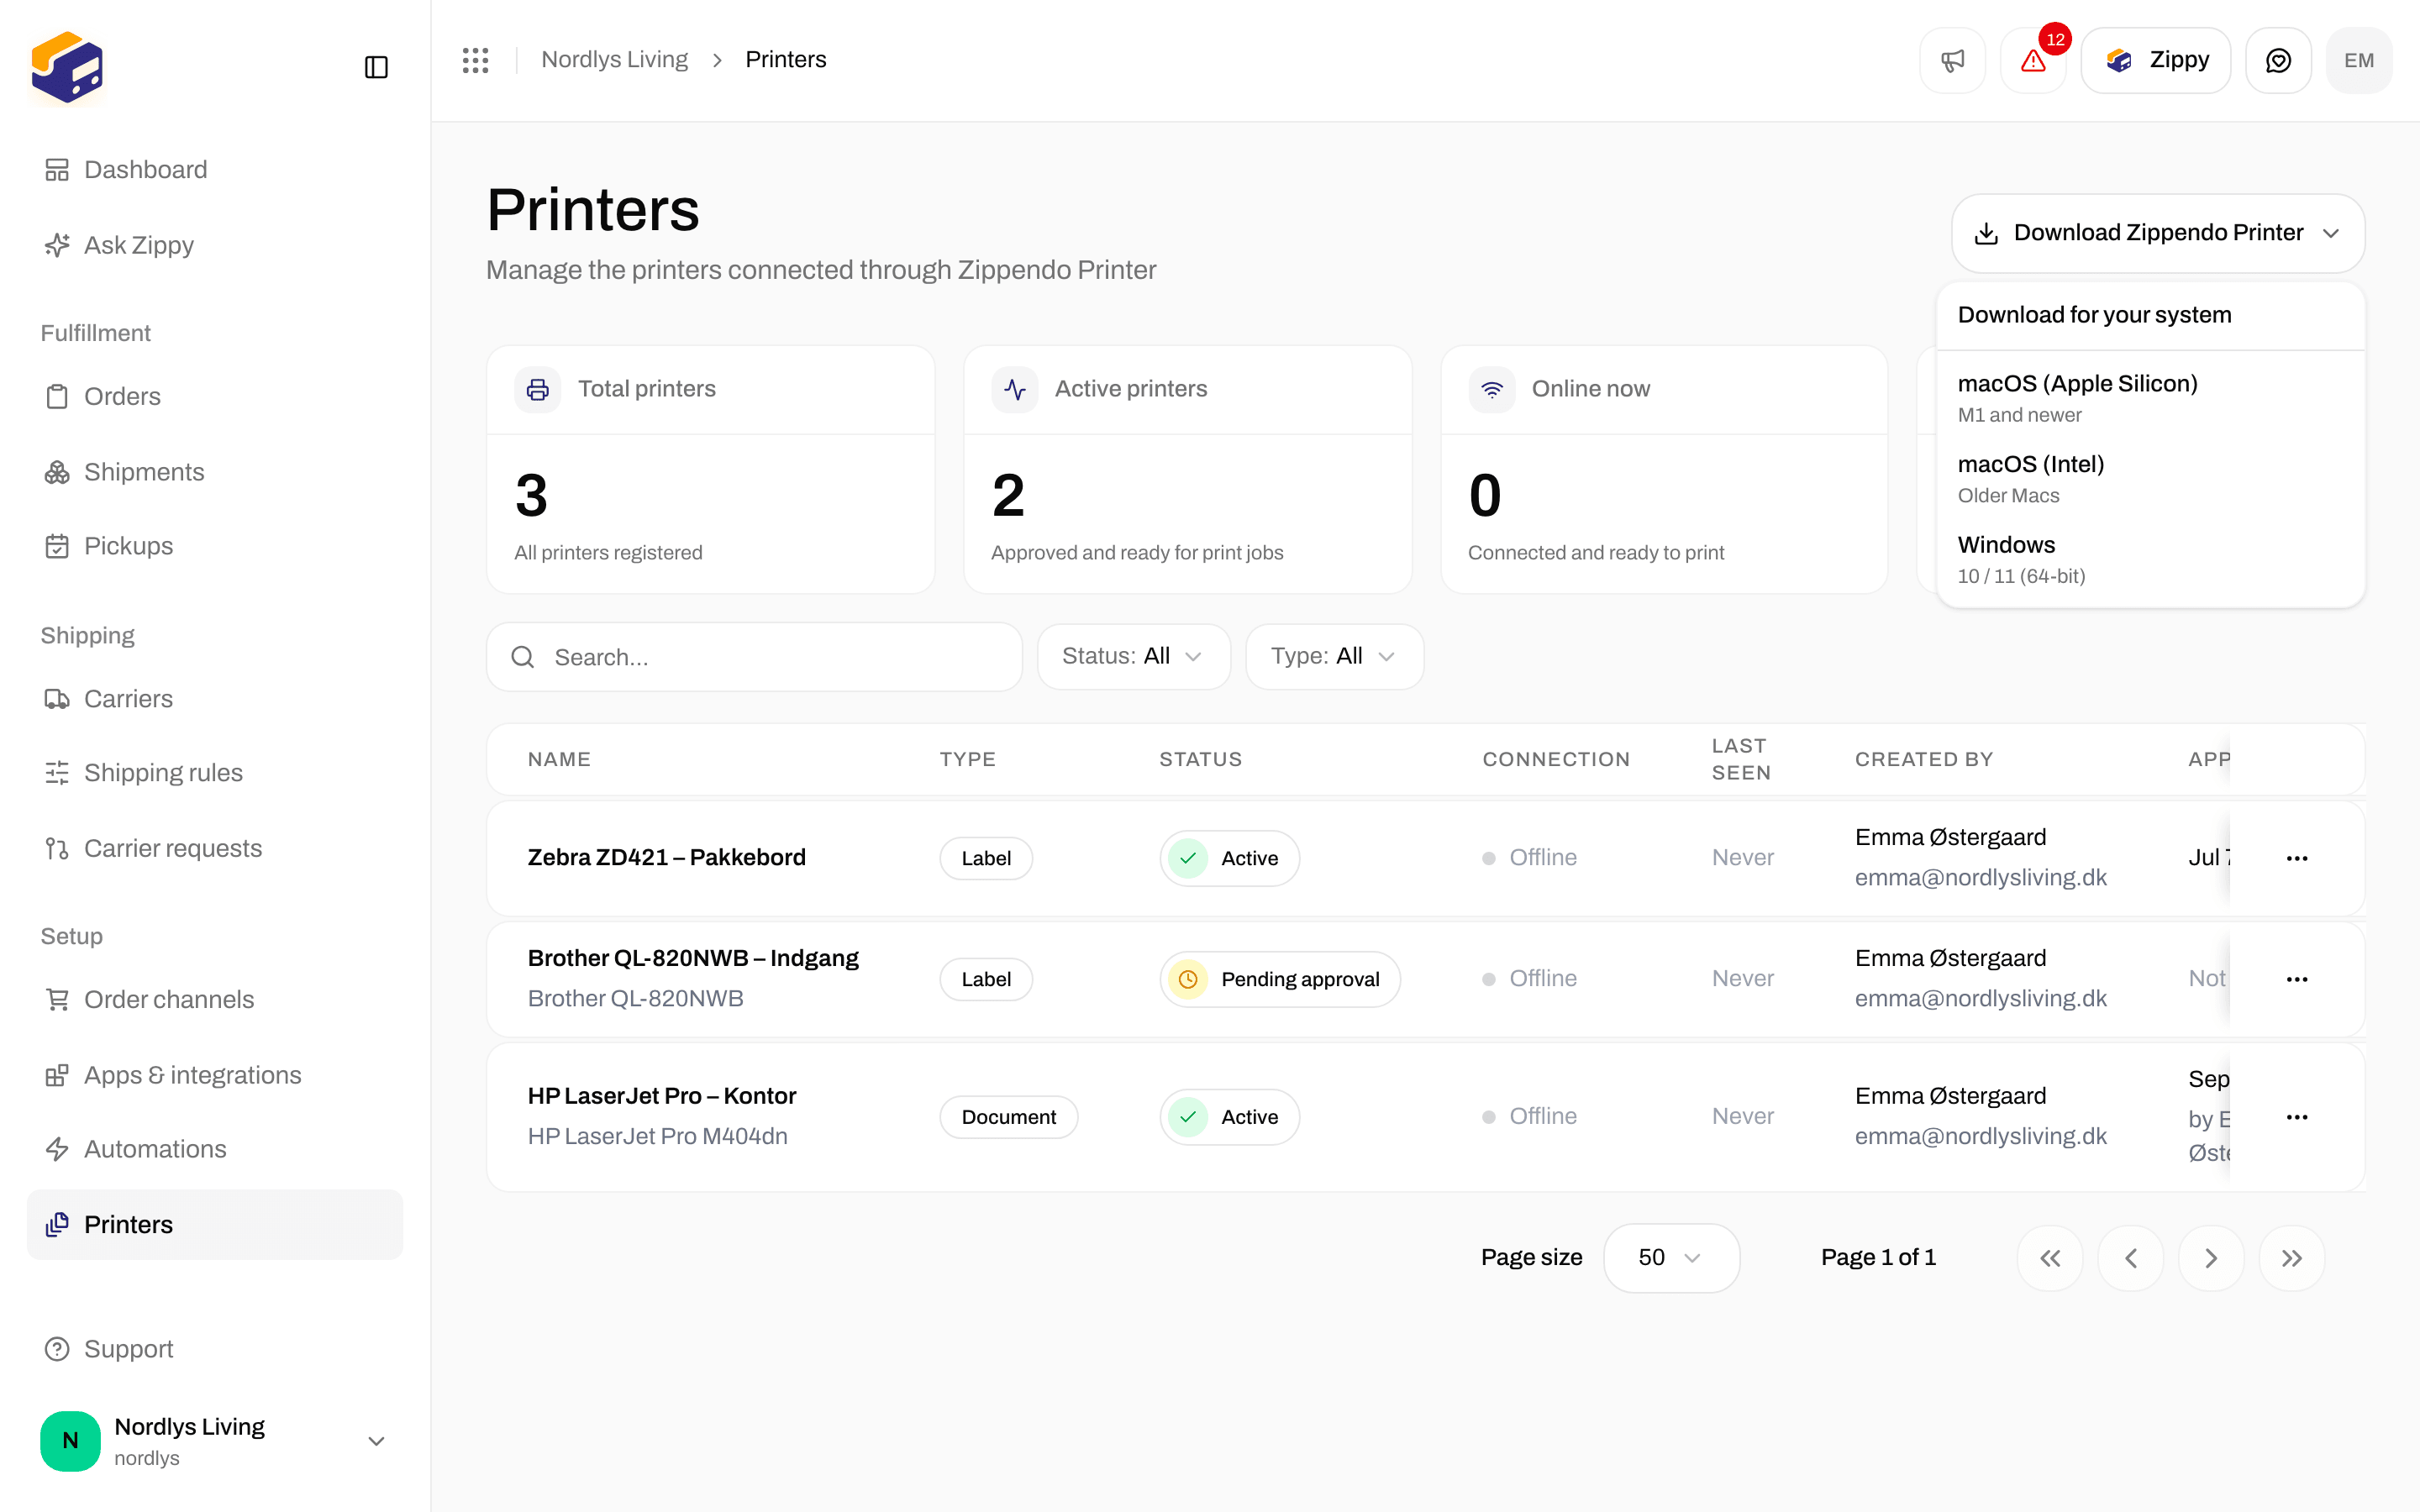The height and width of the screenshot is (1512, 2420).
Task: Open the announcements megaphone icon
Action: pos(1952,61)
